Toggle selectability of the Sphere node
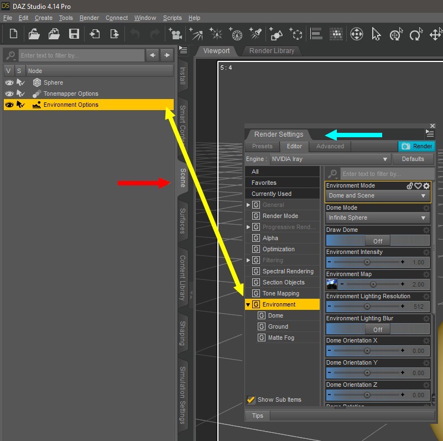This screenshot has height=441, width=443. 20,82
